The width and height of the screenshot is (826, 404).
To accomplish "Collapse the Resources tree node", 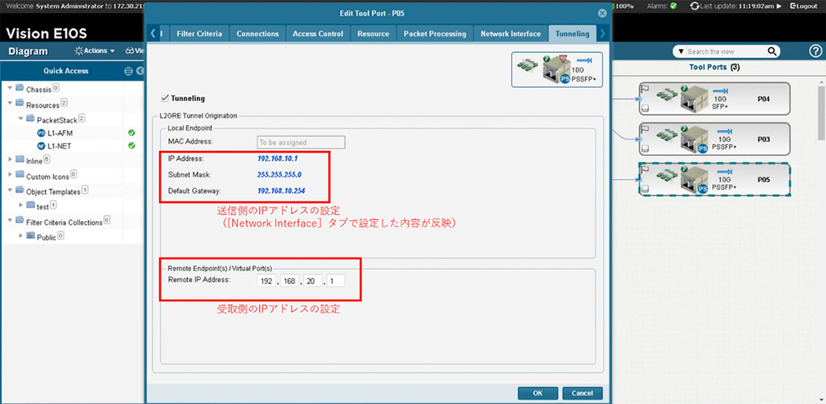I will pos(10,105).
